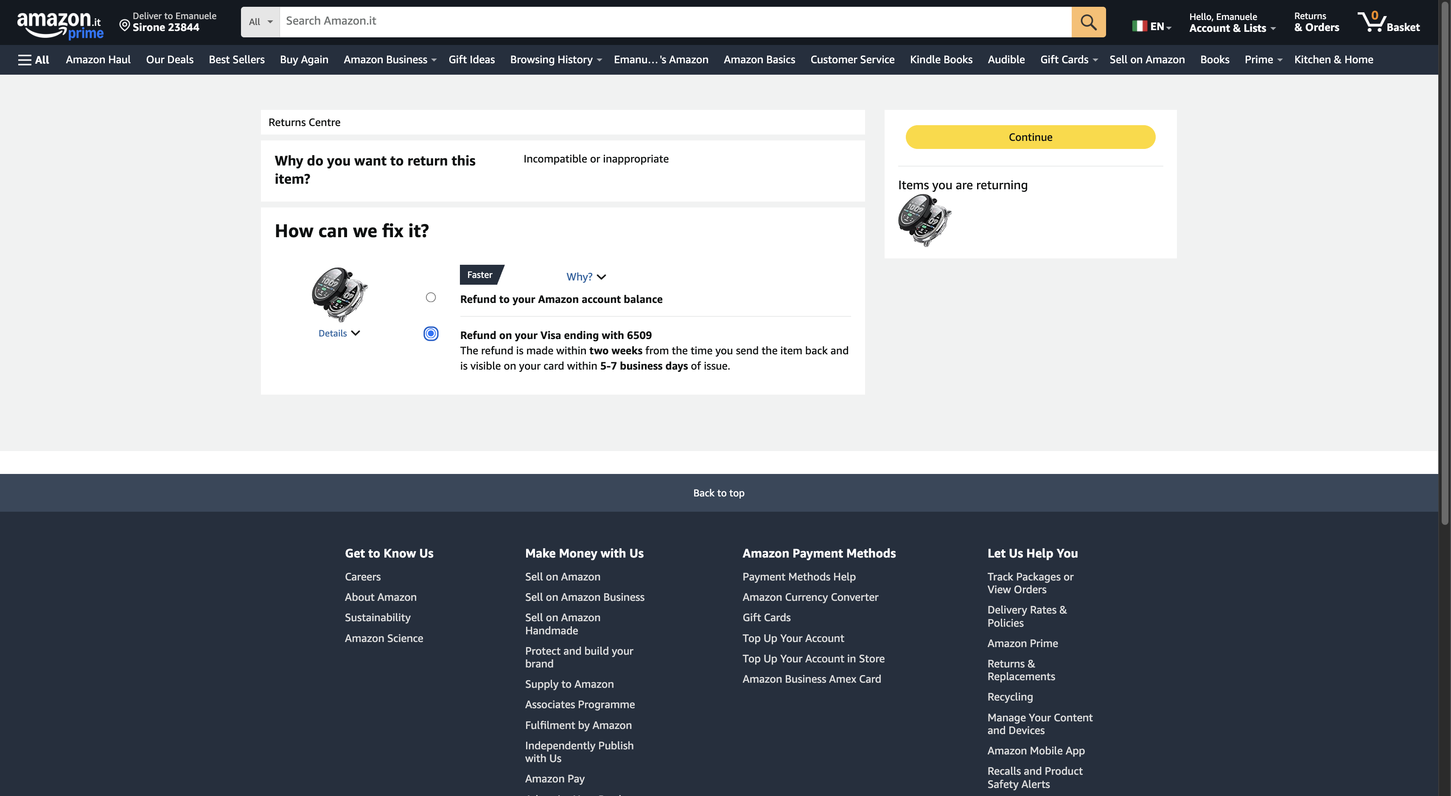Click the watch image above Details
Image resolution: width=1451 pixels, height=796 pixels.
click(x=340, y=294)
